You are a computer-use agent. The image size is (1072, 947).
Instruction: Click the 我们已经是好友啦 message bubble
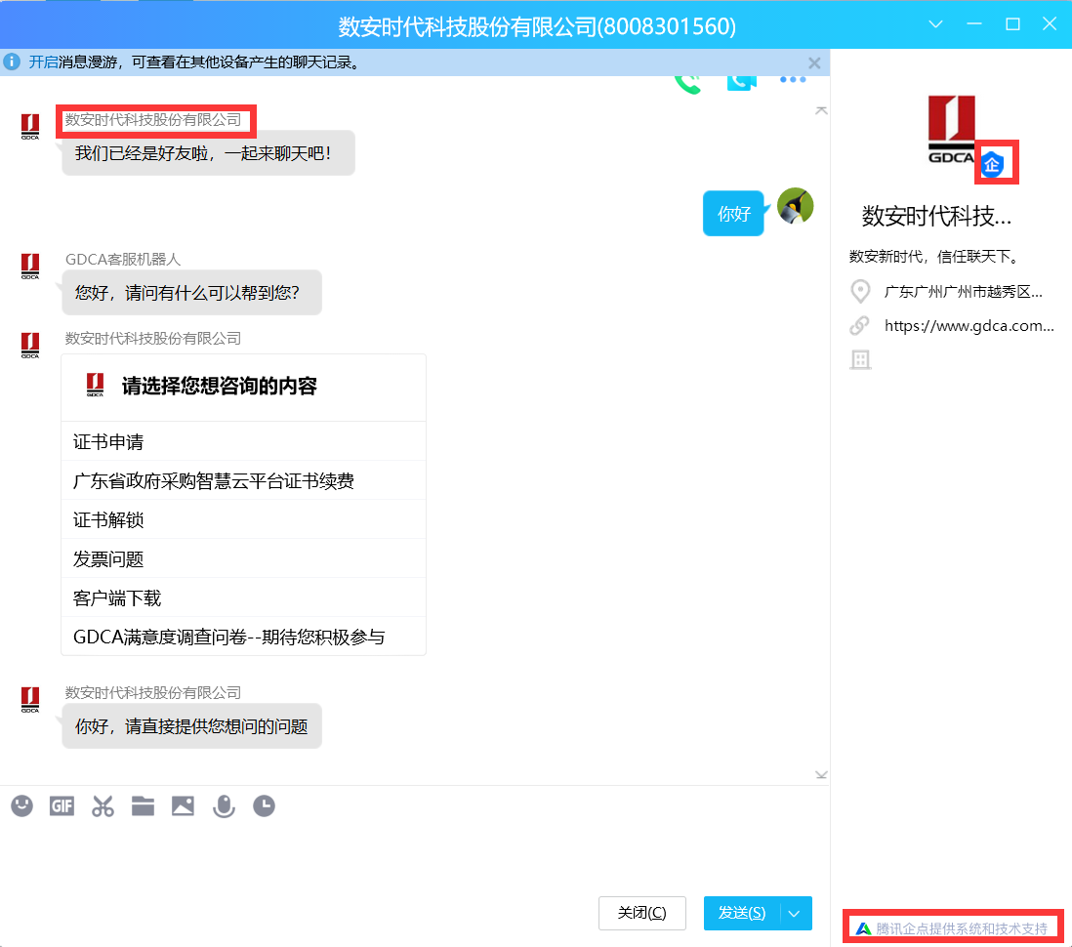point(209,153)
